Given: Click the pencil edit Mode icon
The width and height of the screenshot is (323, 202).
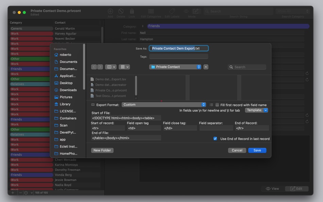Looking at the screenshot, I should tap(196, 11).
